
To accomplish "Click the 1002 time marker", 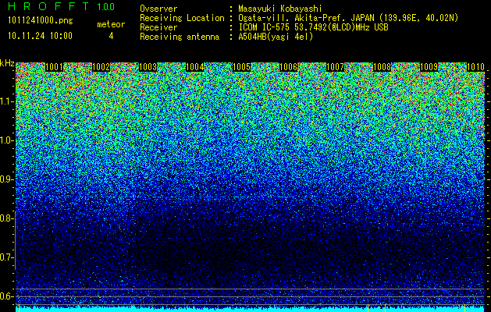I will [101, 67].
